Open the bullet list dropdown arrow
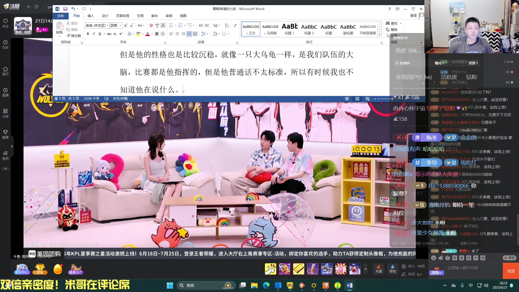The image size is (519, 292). click(176, 26)
